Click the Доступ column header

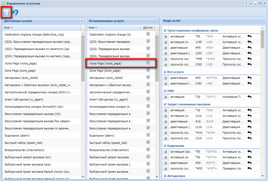click(148, 28)
